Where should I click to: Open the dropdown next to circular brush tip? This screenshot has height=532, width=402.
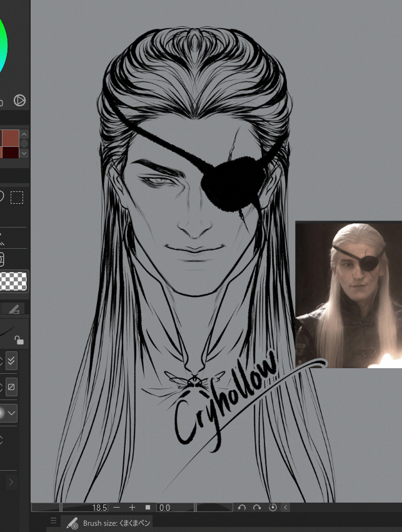coord(12,413)
